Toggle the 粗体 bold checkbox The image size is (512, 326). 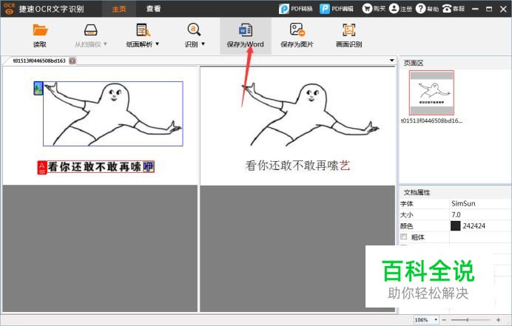(x=404, y=237)
